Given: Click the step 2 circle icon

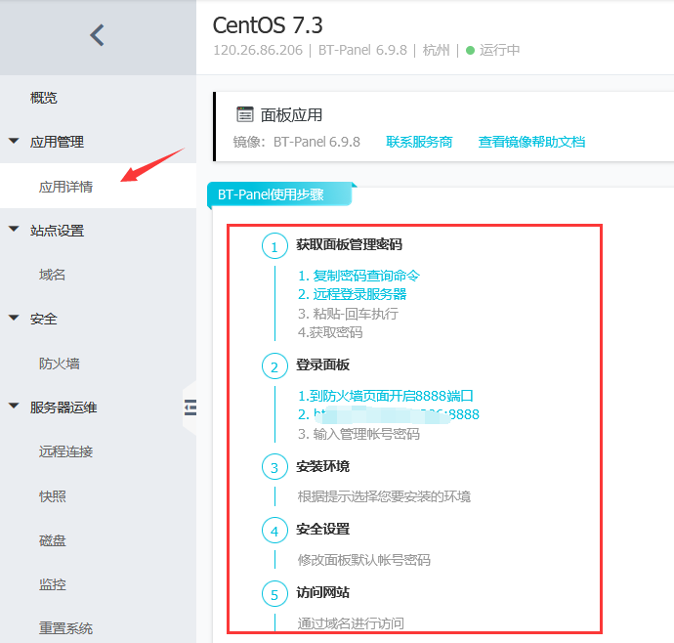Looking at the screenshot, I should click(x=274, y=366).
